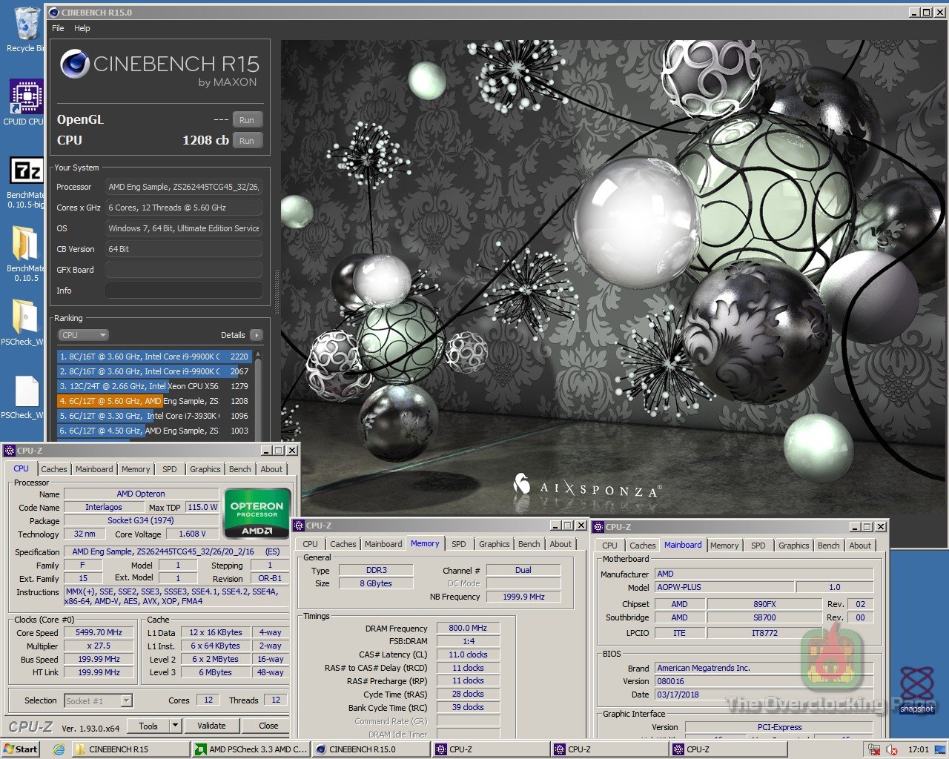949x759 pixels.
Task: Run the OpenGL benchmark test
Action: point(247,120)
